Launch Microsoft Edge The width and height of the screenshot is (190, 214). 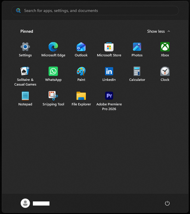point(53,50)
